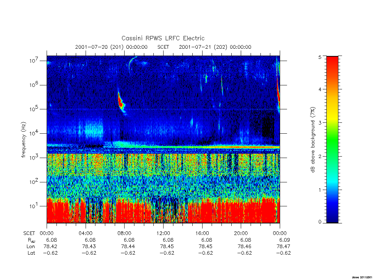Click the end timestamp "2001-07-21 (202) 00:00:00"
This screenshot has height=279, width=373.
215,47
